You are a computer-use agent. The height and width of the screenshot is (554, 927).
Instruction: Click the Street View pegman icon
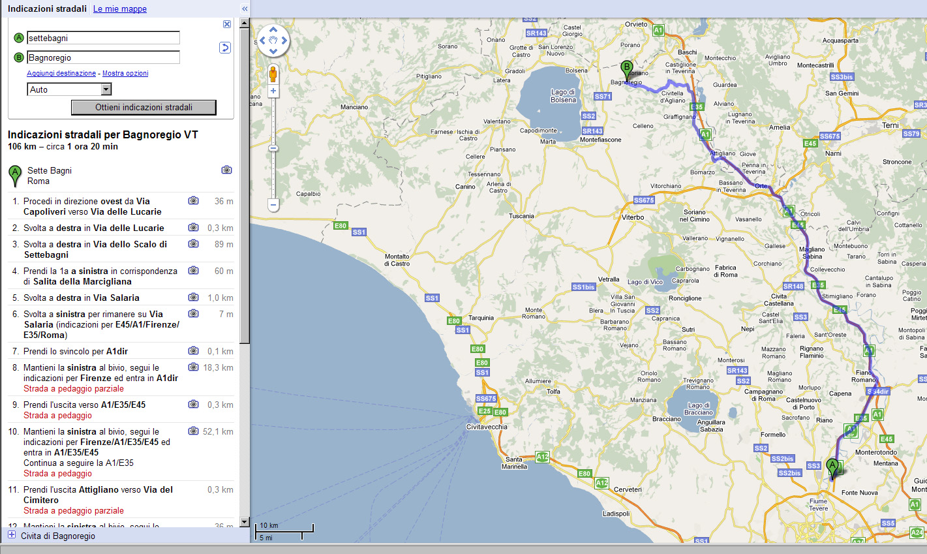tap(273, 74)
